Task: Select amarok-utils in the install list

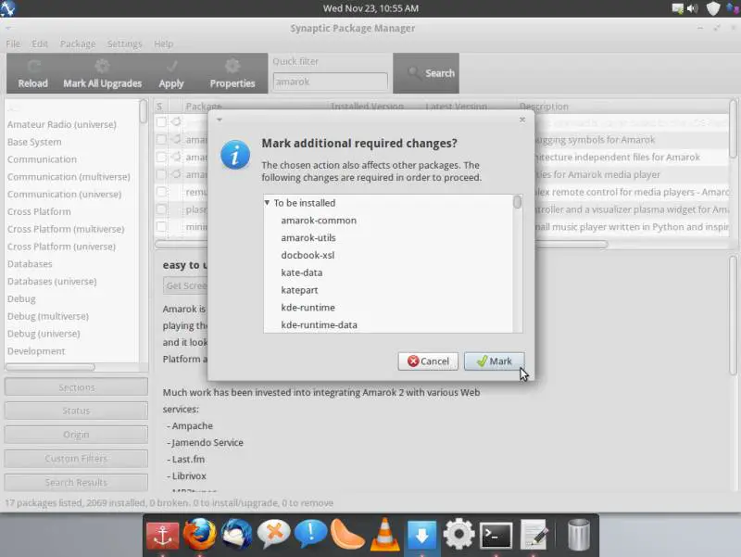Action: pos(308,238)
